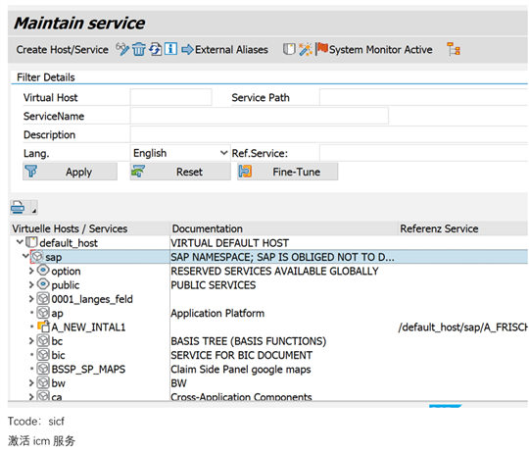Screen dimensions: 529x452
Task: Select the ap service row
Action: (58, 313)
